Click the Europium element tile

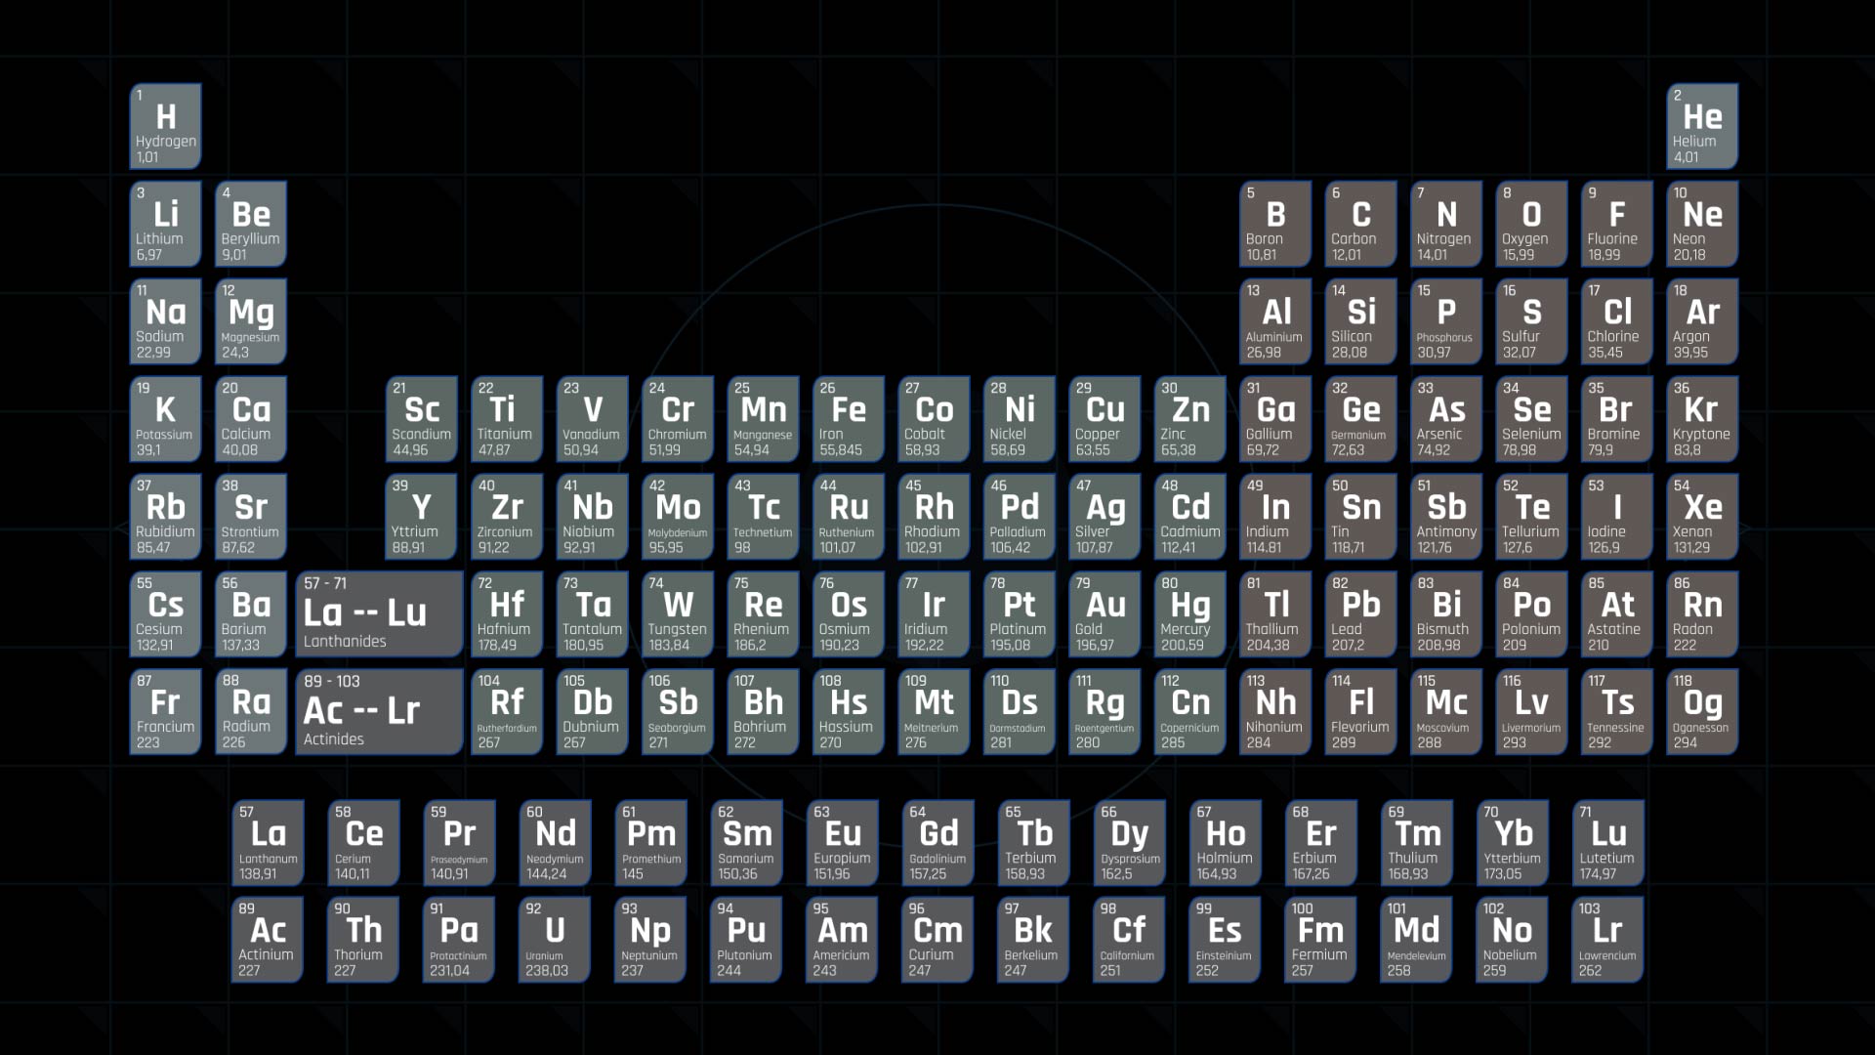[843, 843]
